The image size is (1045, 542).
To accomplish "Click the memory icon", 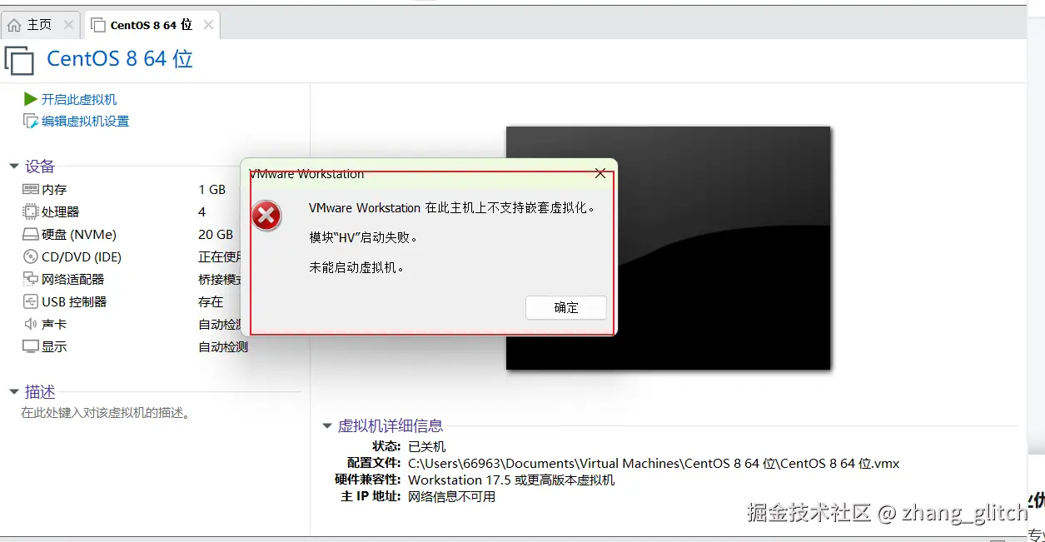I will pyautogui.click(x=31, y=189).
